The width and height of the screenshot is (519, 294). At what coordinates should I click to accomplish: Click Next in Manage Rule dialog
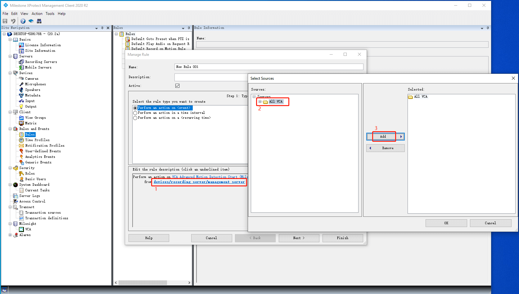point(299,238)
